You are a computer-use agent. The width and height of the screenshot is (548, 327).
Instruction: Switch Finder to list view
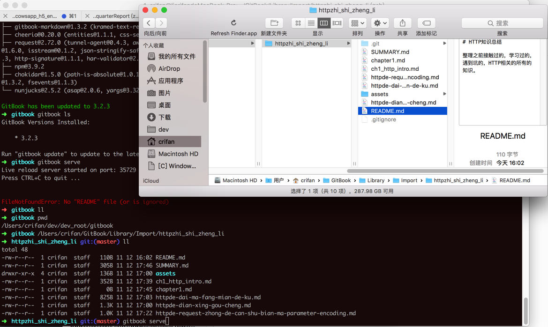coord(311,23)
